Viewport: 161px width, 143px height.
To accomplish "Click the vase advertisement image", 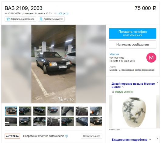I will (133, 112).
